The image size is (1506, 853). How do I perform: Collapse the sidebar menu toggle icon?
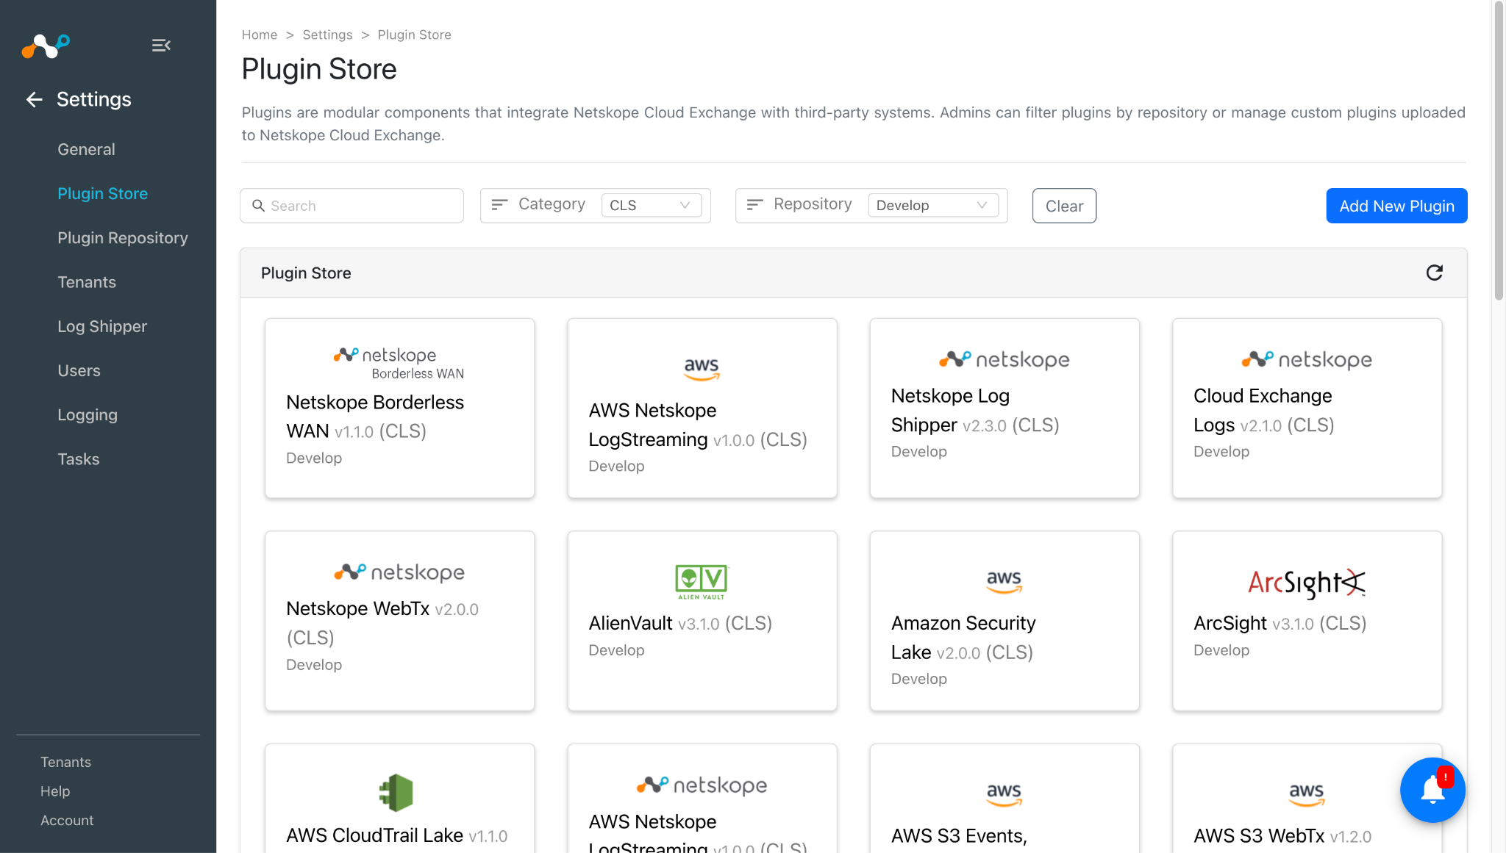click(x=161, y=46)
